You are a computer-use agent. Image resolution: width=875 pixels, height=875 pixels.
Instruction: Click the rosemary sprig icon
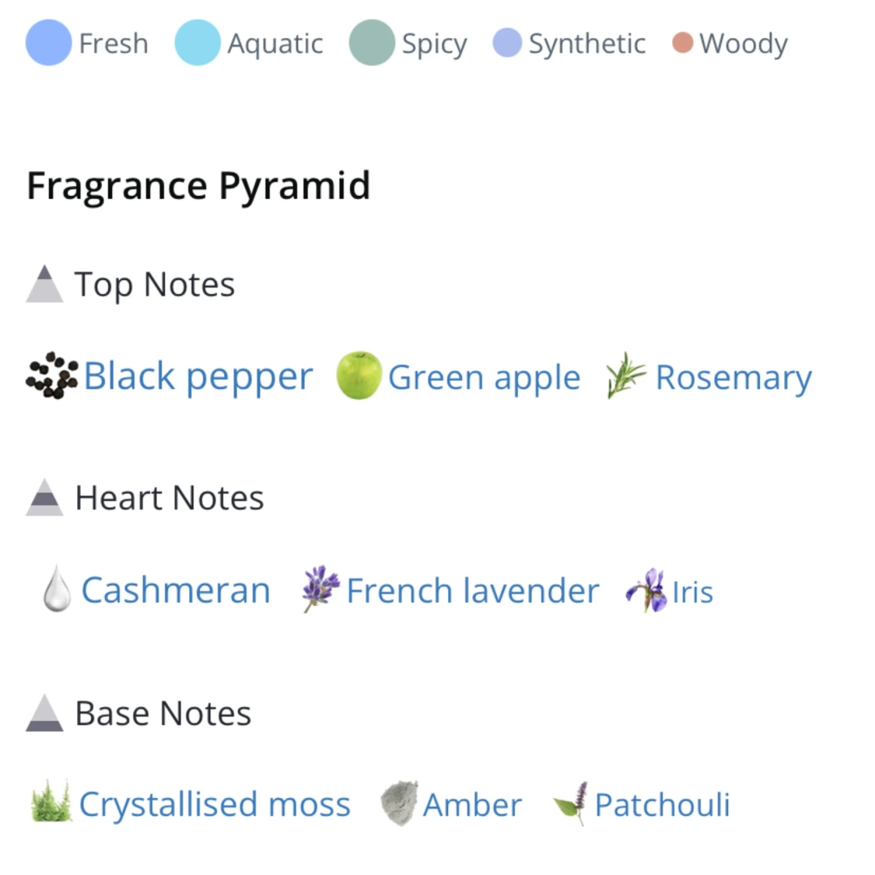[x=626, y=375]
